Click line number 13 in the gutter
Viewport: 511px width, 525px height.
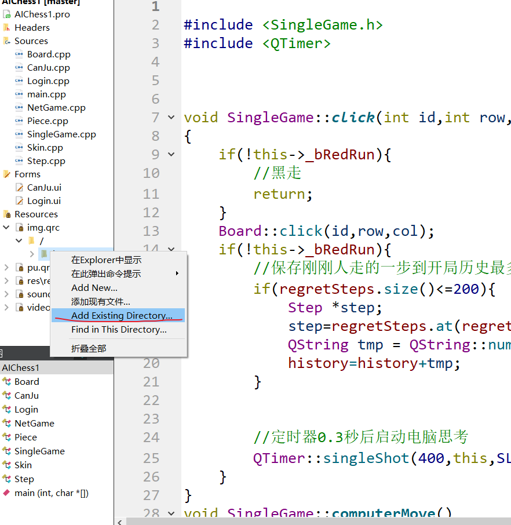coord(151,231)
